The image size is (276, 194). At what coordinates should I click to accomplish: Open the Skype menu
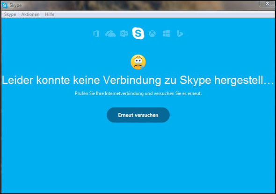pyautogui.click(x=10, y=14)
